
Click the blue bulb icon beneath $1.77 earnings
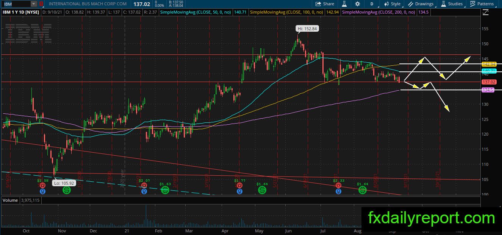(x=239, y=192)
